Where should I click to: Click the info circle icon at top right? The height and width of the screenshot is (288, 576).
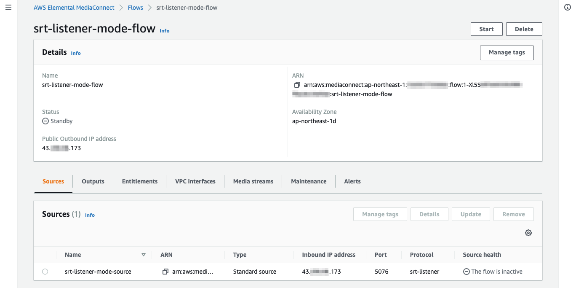pyautogui.click(x=567, y=8)
